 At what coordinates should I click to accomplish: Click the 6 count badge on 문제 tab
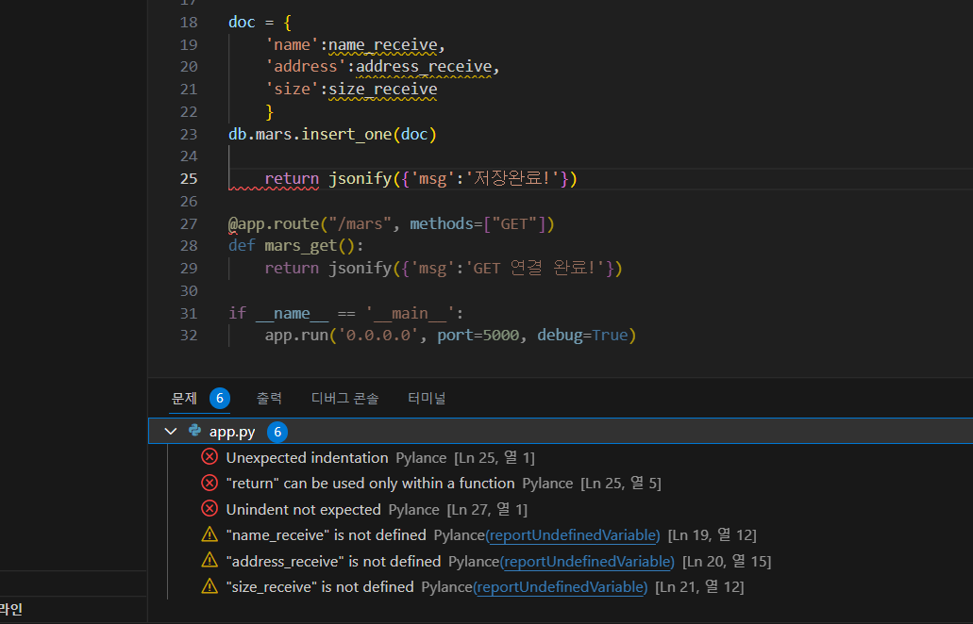click(x=220, y=399)
